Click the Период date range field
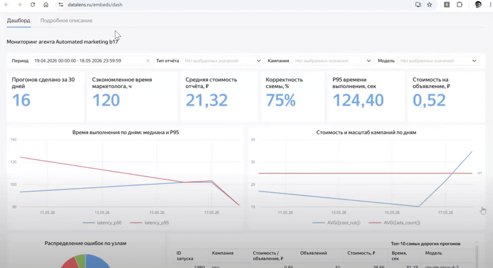 tap(92, 61)
